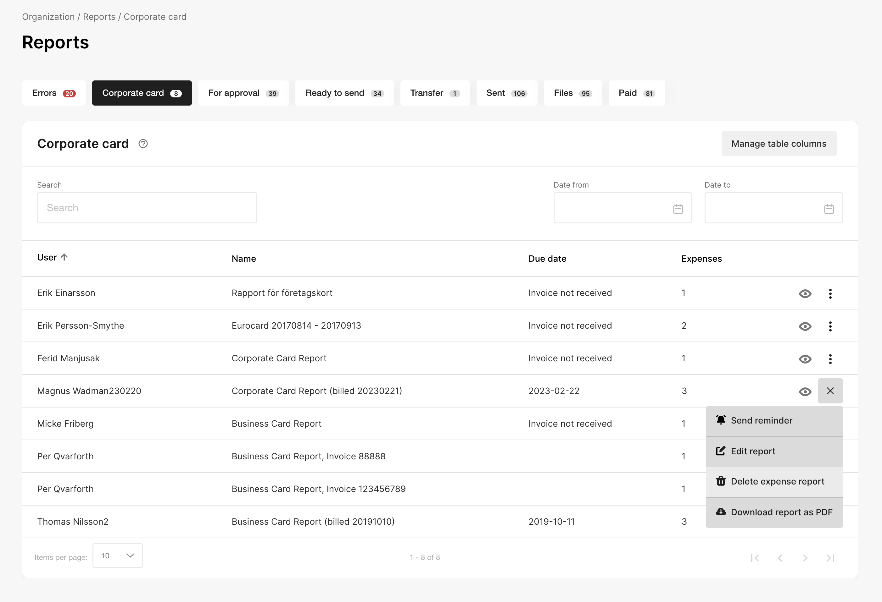
Task: Expand the Items per page dropdown
Action: point(117,556)
